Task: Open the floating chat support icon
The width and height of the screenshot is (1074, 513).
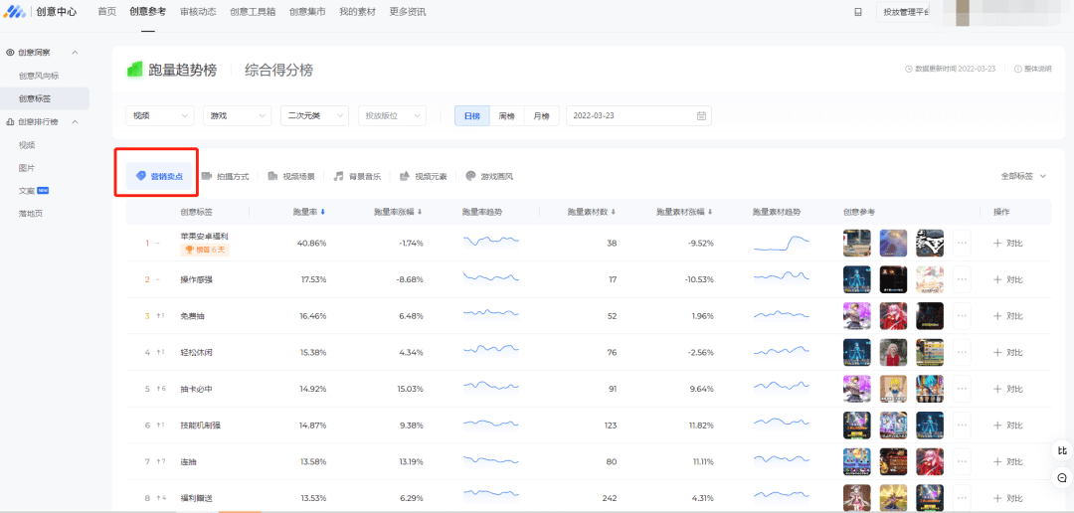Action: (1062, 476)
